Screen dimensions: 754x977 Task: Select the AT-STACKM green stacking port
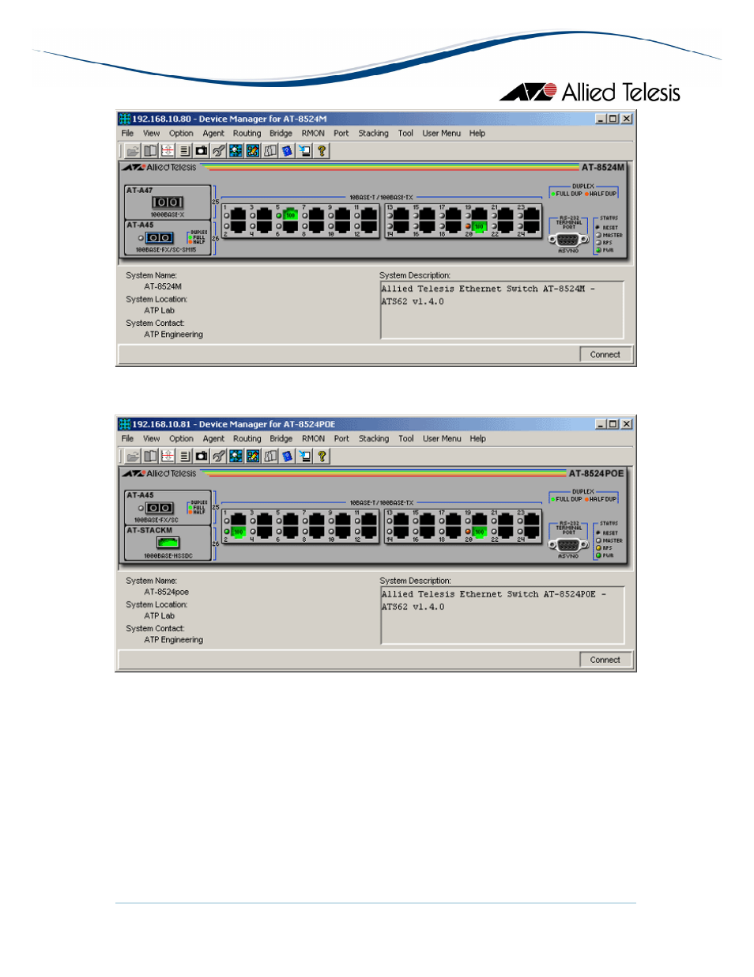(168, 543)
